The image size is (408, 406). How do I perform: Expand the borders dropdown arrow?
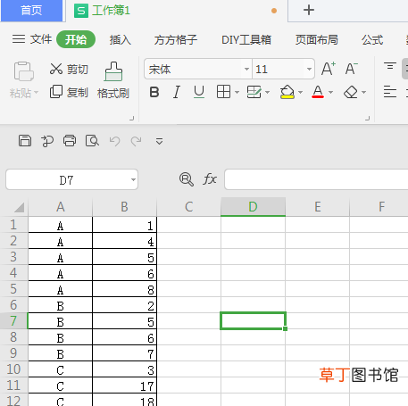coord(237,92)
